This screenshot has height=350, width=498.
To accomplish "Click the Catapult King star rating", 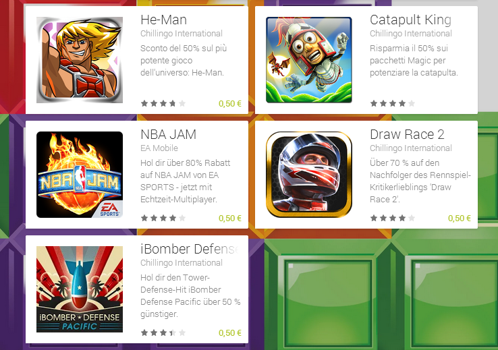I will [393, 103].
